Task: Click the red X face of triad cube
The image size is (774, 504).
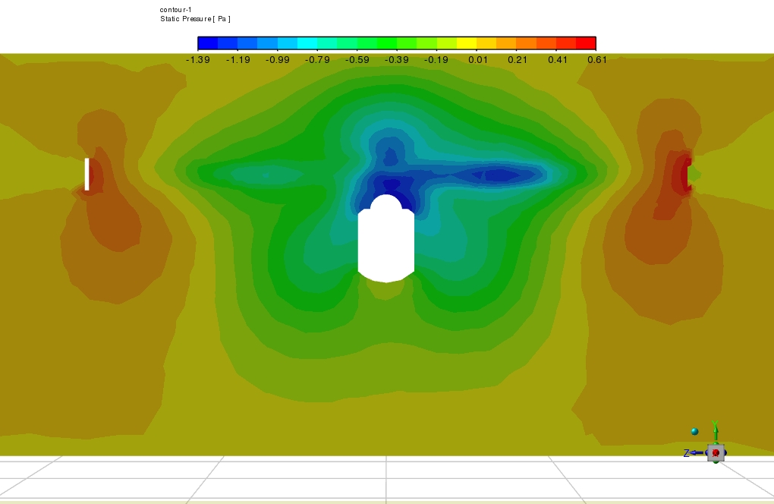Action: (x=716, y=453)
